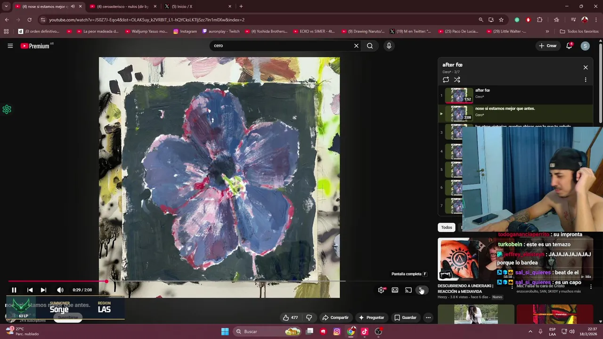The width and height of the screenshot is (603, 339).
Task: Cast the video to a device
Action: (408, 290)
